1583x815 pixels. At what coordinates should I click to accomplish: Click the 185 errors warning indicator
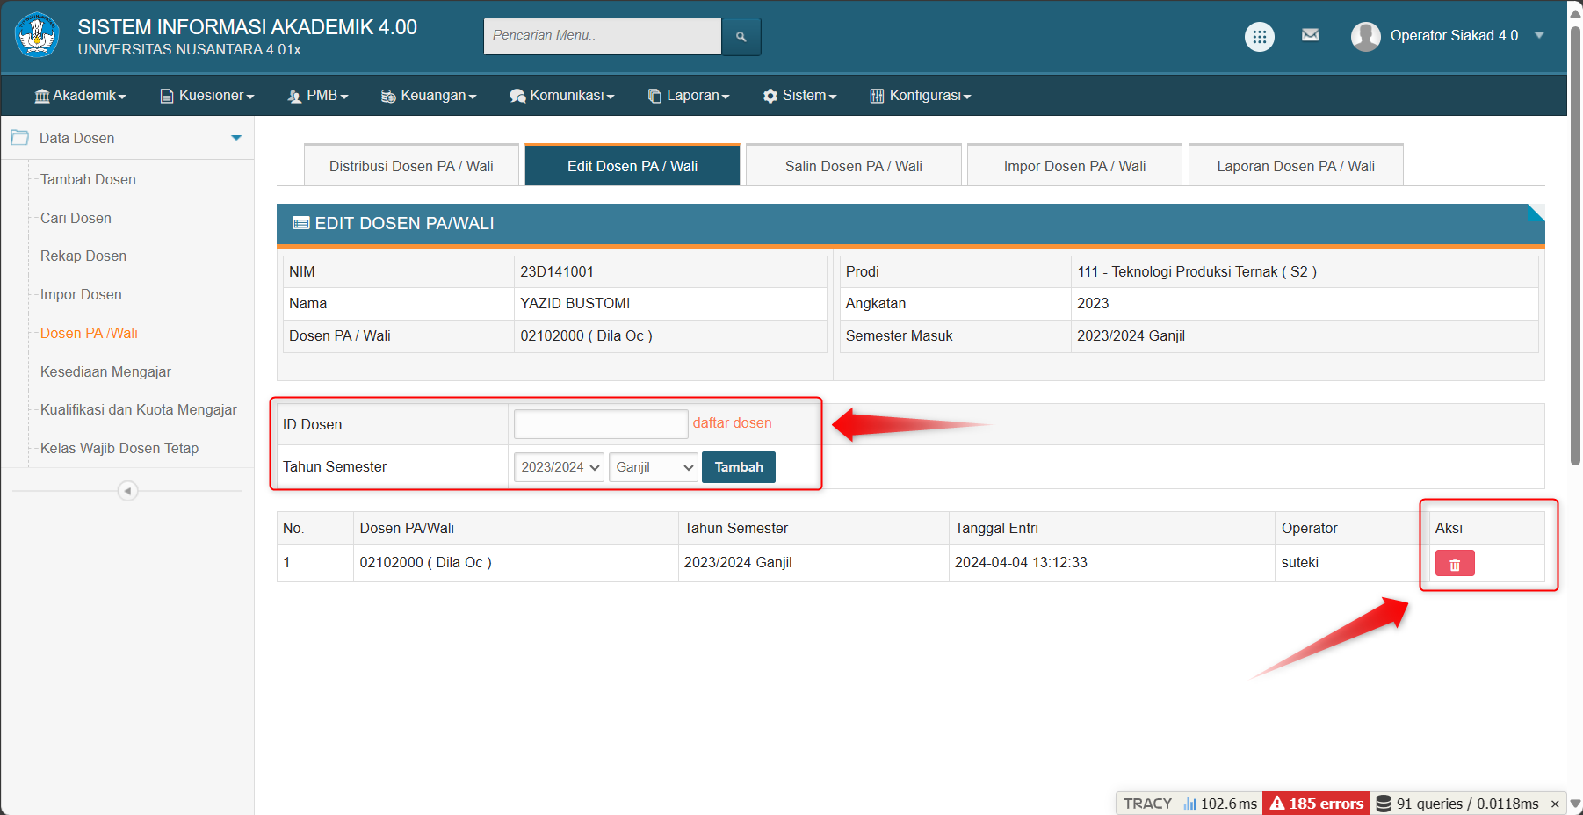point(1315,804)
